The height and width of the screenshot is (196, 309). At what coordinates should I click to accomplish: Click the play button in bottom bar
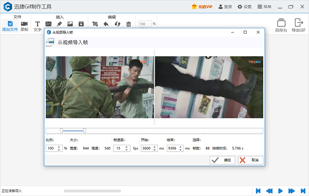280,191
